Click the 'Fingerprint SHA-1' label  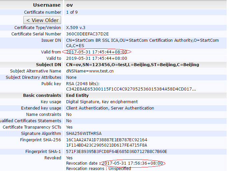(43, 152)
